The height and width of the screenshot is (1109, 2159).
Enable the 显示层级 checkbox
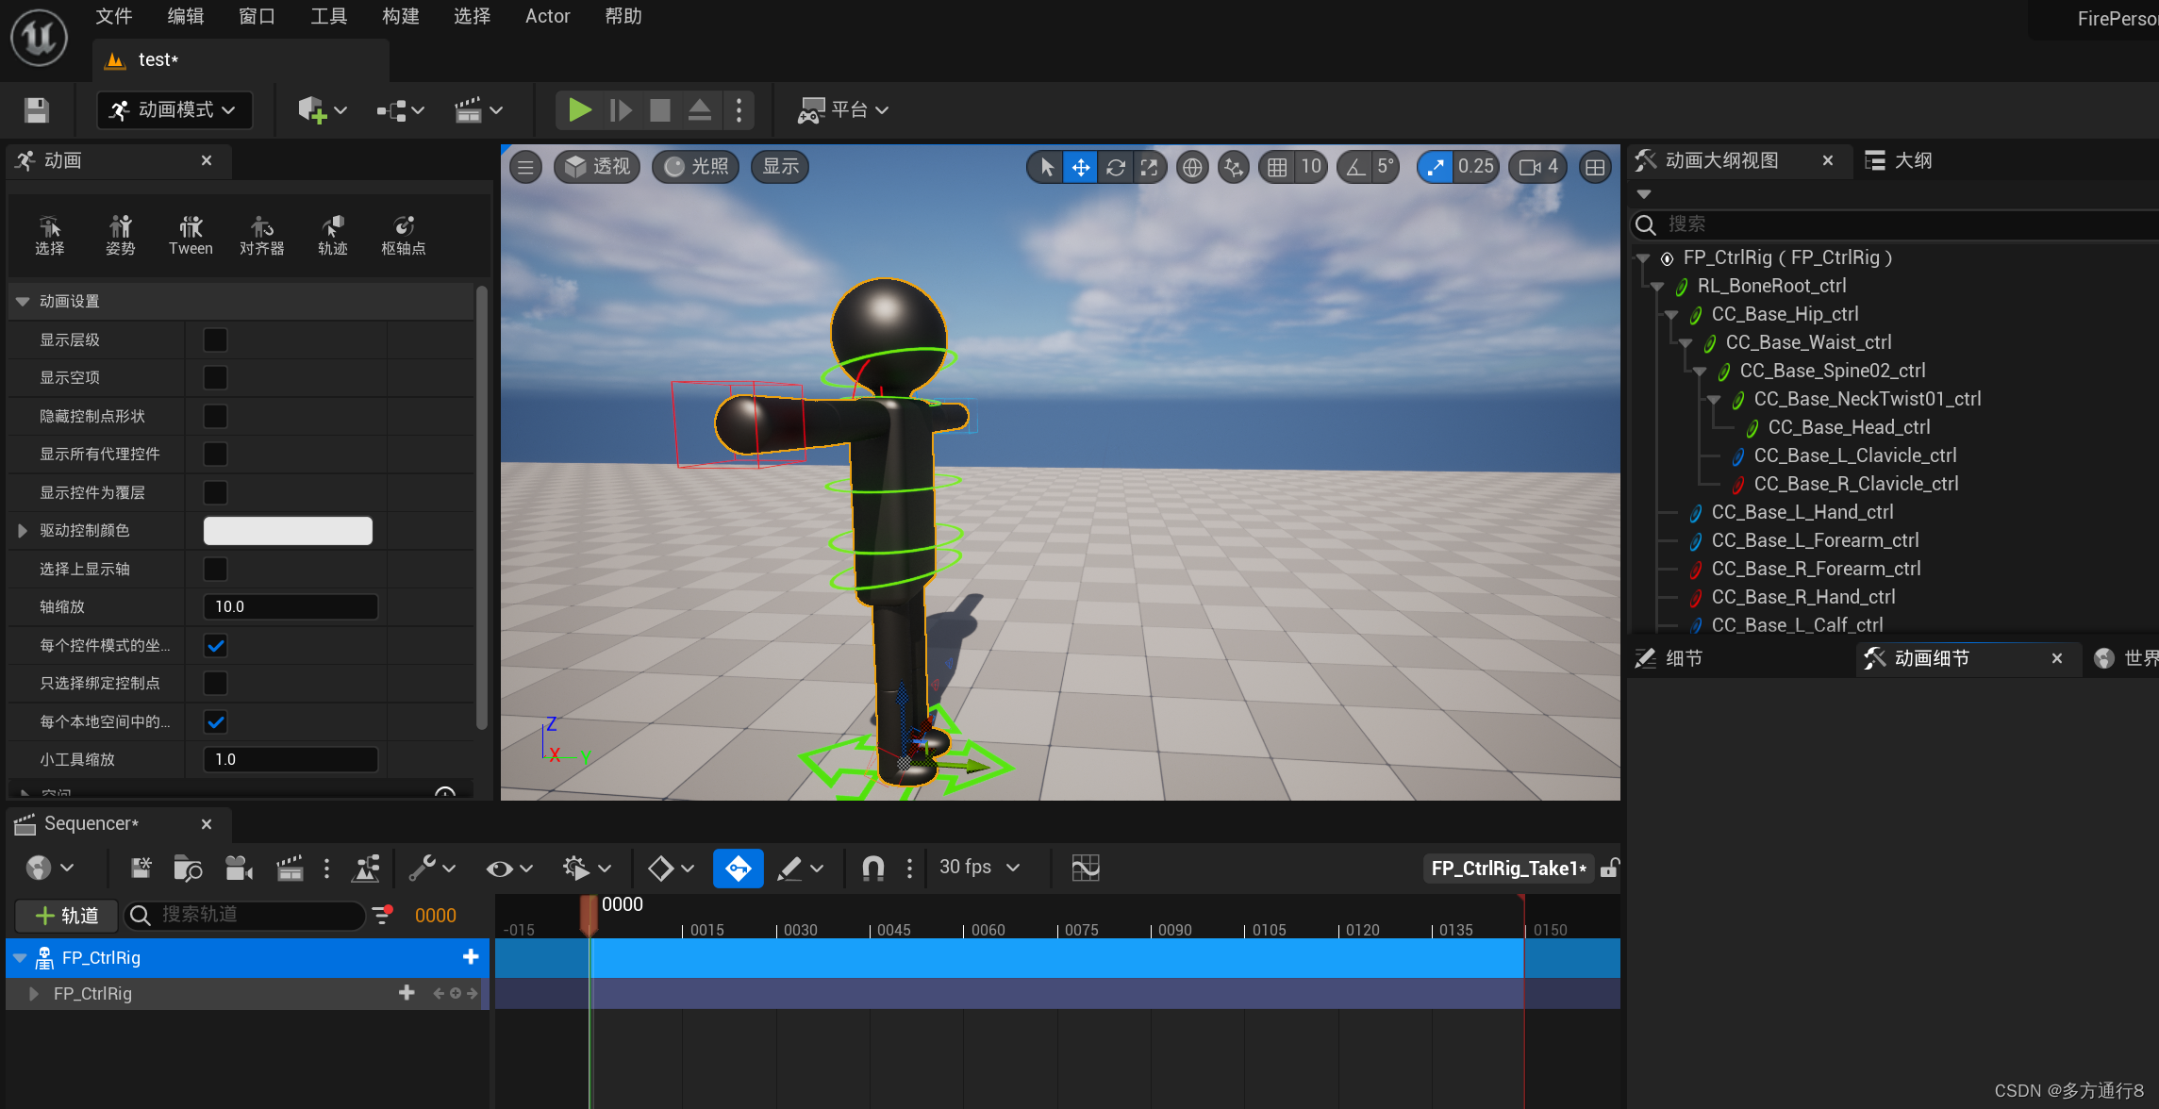(216, 340)
